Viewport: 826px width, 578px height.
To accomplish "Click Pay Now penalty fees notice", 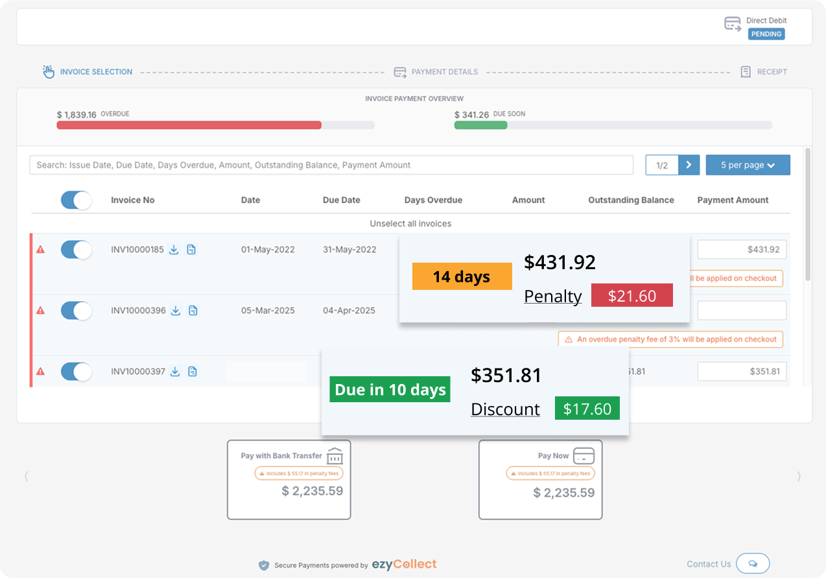I will [x=550, y=474].
